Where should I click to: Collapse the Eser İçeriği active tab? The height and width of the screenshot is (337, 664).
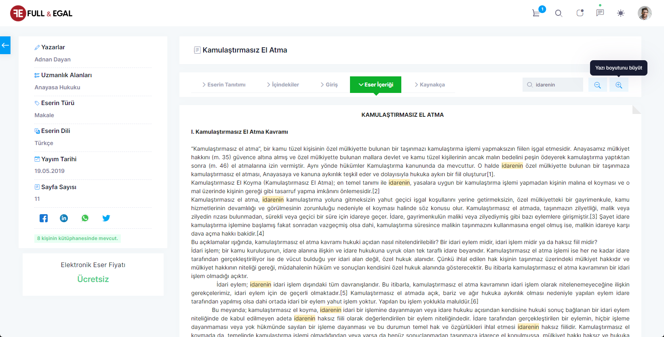(375, 85)
